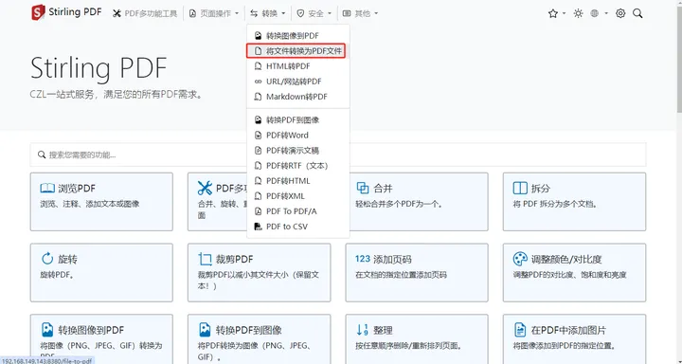Open the 其他 dropdown menu

click(x=360, y=13)
